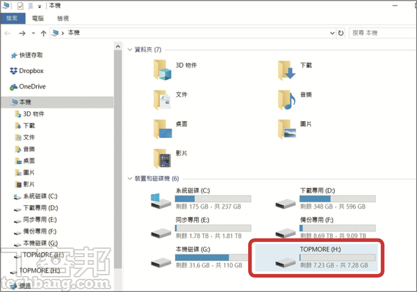Select 本機磁碟 (G:) in the navigation tree

[x=36, y=243]
